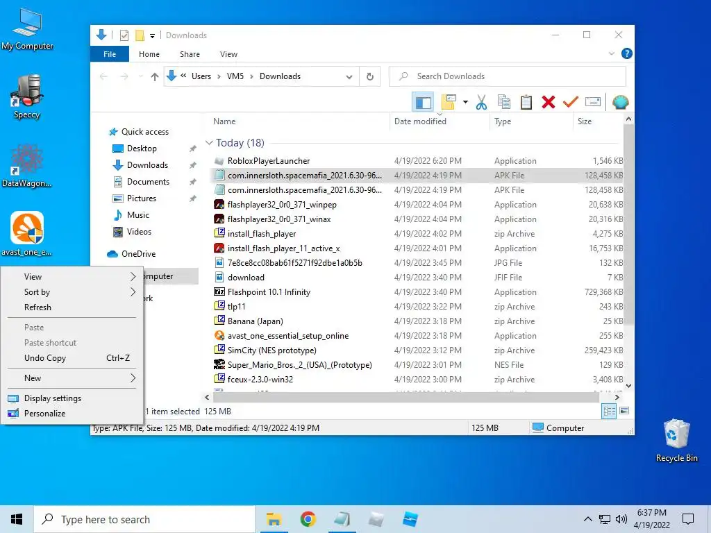Open the Quick Access Toolbar customize dropdown
The image size is (711, 533).
coord(152,35)
